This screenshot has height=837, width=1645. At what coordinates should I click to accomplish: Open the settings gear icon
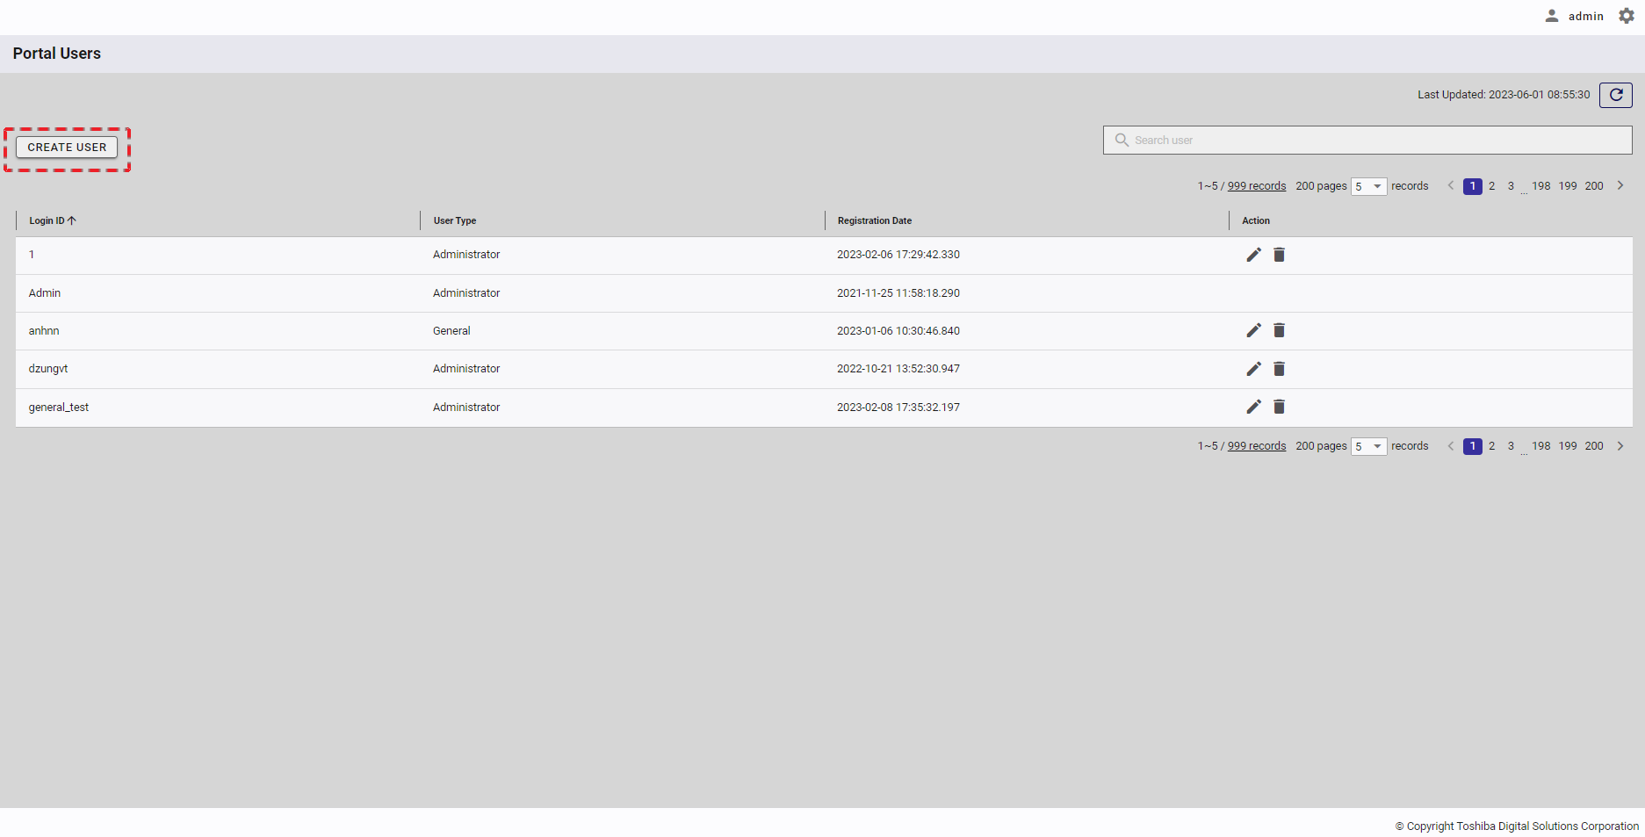1627,16
